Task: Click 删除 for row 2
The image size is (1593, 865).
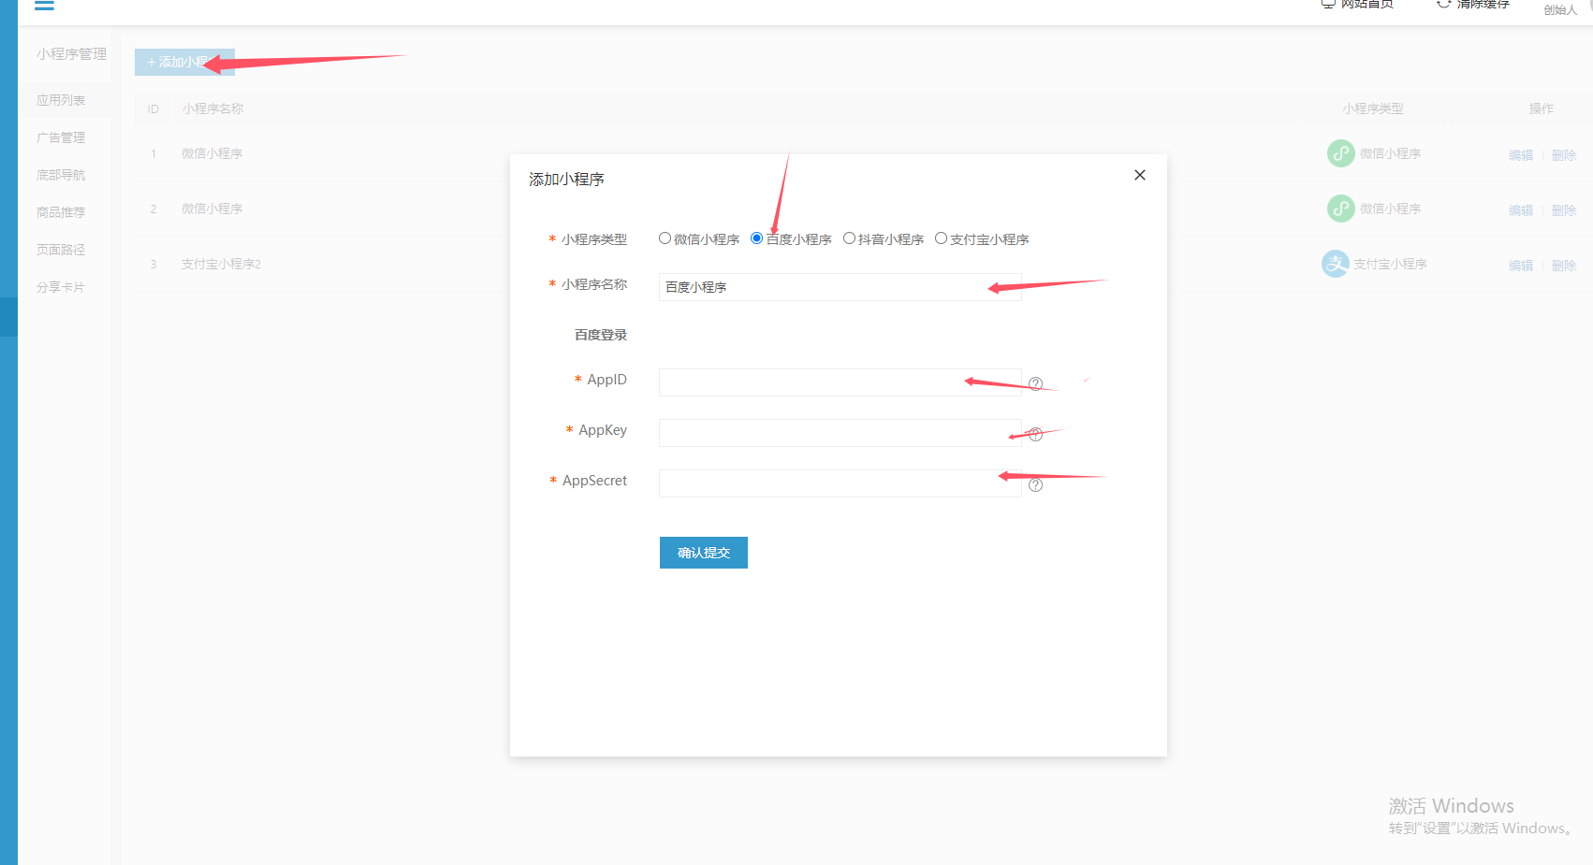Action: (x=1564, y=210)
